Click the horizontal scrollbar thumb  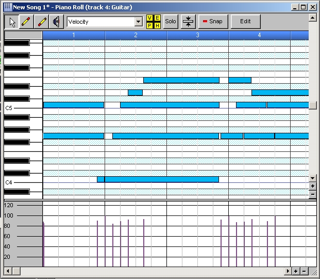[16, 271]
